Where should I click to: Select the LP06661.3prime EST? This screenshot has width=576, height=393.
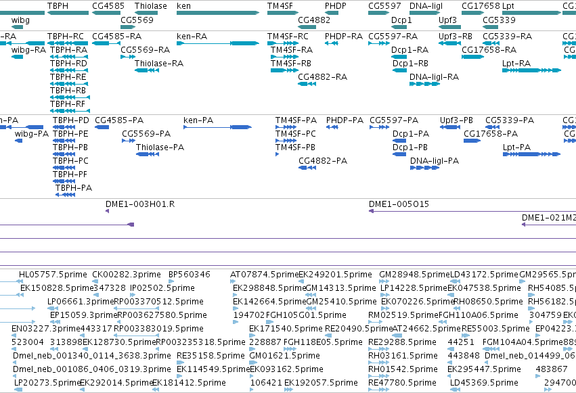tap(53, 308)
